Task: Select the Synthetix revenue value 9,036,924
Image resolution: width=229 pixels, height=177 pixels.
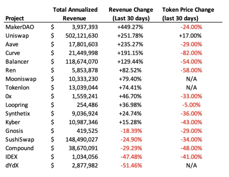Action: (85, 113)
